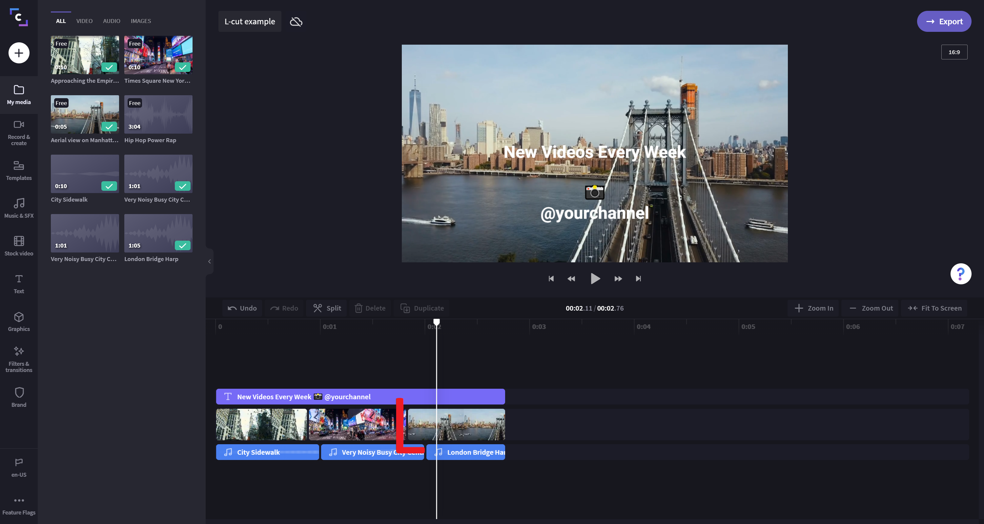Open the Stock video sidebar panel
Image resolution: width=984 pixels, height=524 pixels.
[19, 246]
